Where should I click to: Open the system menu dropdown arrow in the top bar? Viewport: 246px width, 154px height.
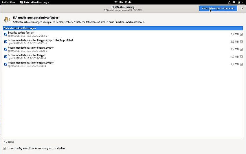[x=243, y=2]
